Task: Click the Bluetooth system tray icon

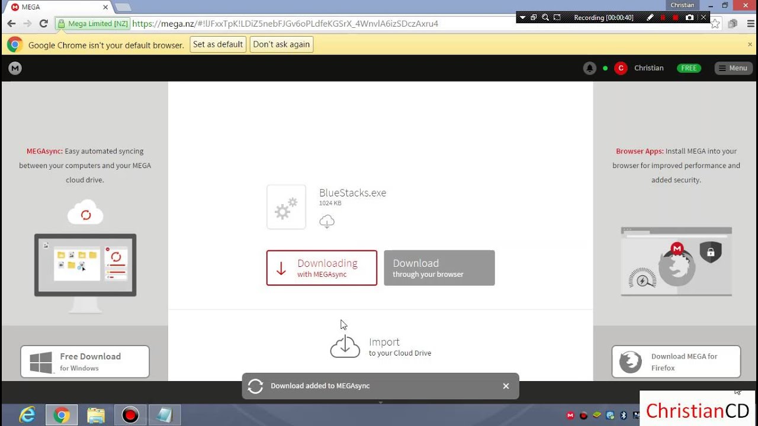Action: click(623, 416)
